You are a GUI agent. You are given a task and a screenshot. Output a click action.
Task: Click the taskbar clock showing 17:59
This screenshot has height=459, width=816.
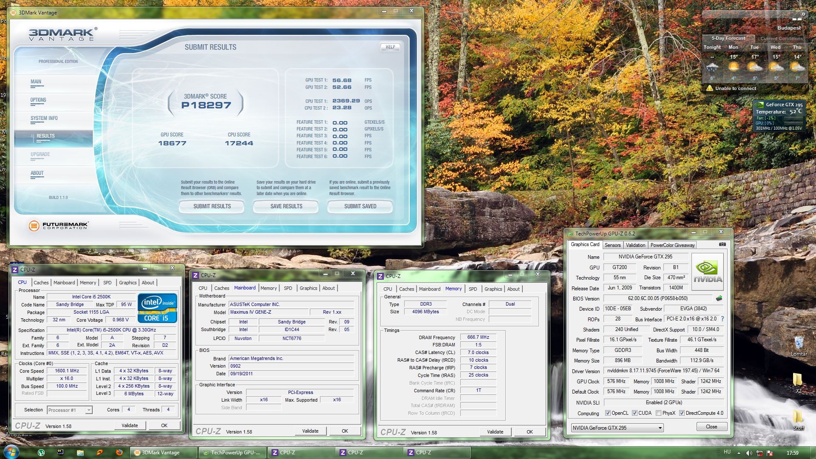point(792,453)
